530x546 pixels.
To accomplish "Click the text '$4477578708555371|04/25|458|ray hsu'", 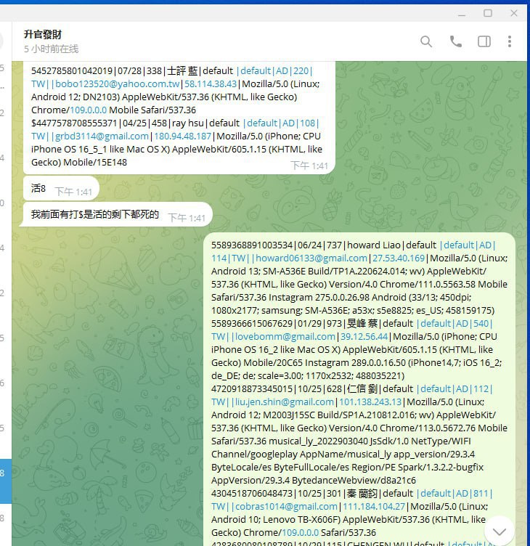I will coord(118,123).
